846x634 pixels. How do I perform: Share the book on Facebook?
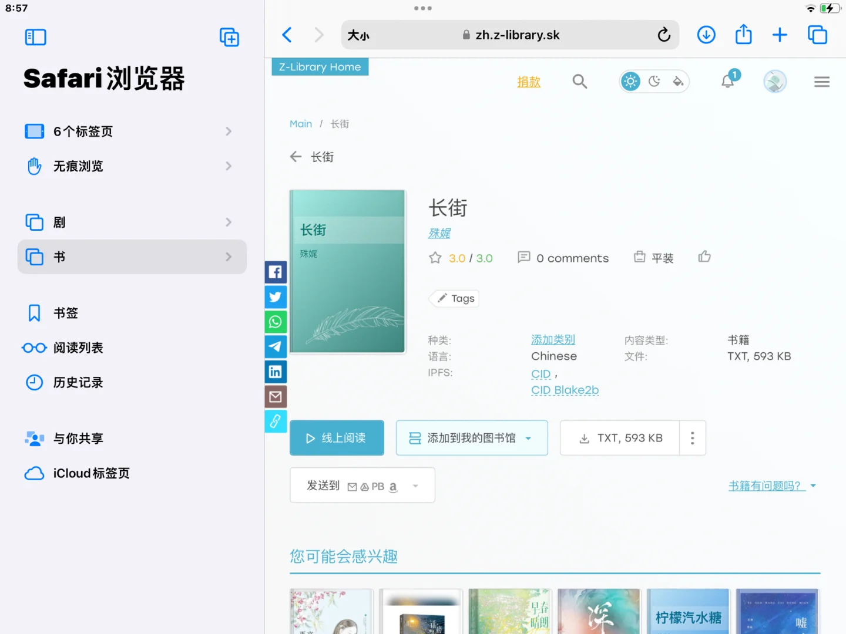coord(276,272)
